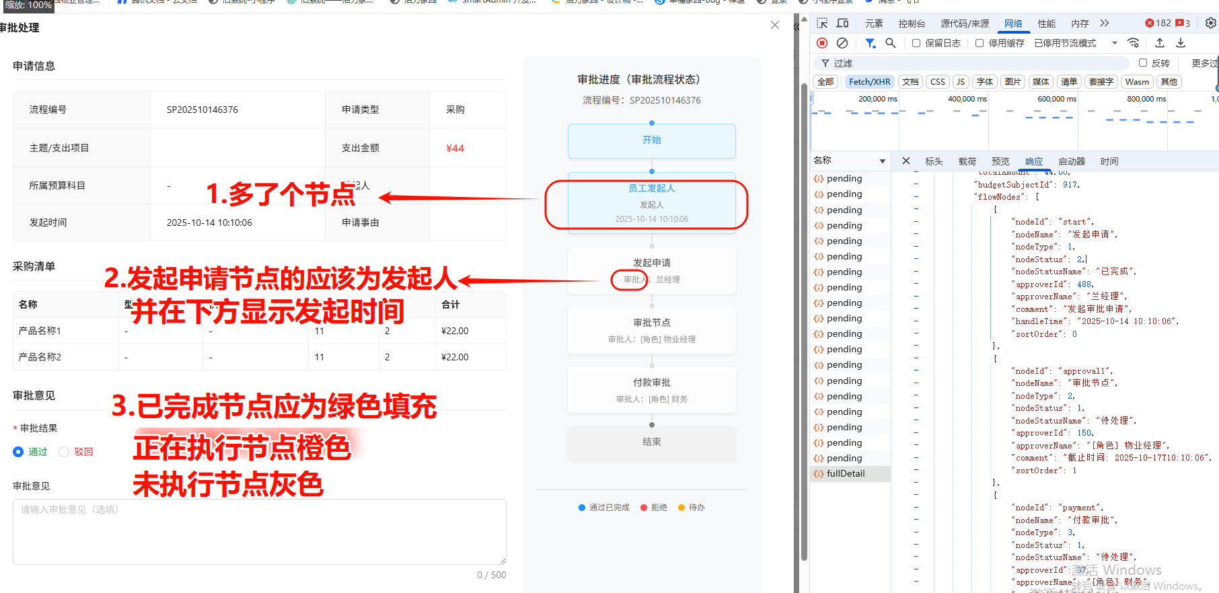
Task: Open network conditions wifi icon
Action: coord(1134,43)
